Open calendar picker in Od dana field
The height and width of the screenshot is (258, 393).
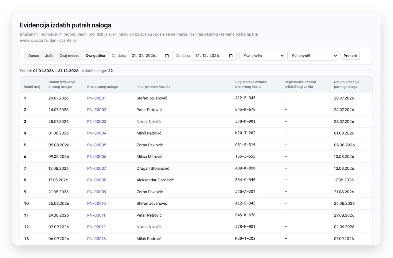(x=167, y=56)
